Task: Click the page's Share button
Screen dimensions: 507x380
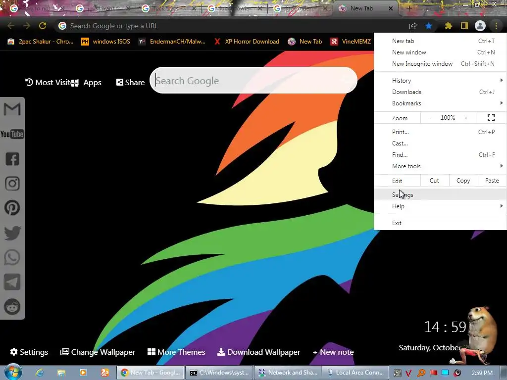Action: (x=130, y=83)
